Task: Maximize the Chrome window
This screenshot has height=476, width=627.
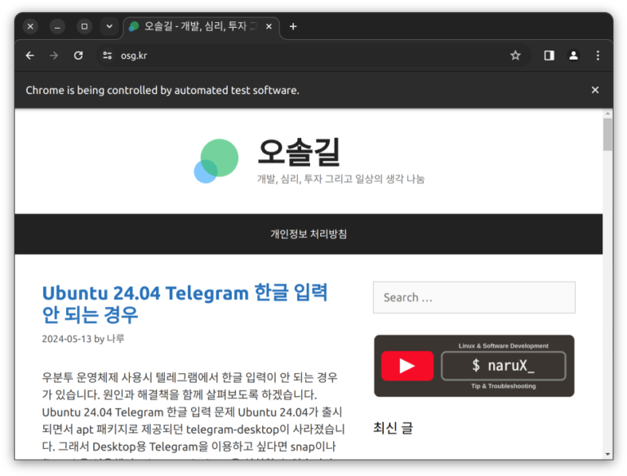Action: pos(84,26)
